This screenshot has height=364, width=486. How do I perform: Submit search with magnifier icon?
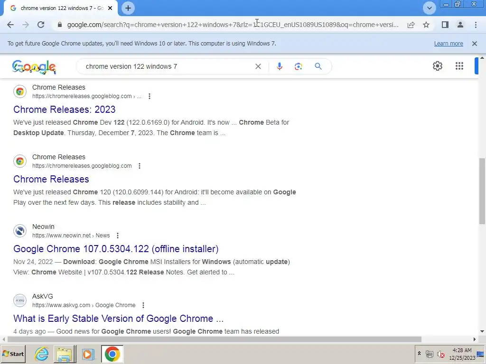coord(318,66)
